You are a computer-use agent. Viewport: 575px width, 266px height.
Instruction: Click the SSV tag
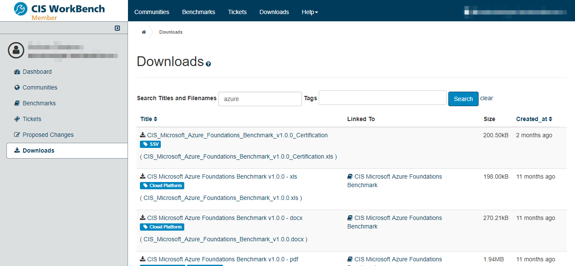(151, 144)
